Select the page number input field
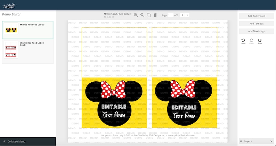 pos(170,15)
